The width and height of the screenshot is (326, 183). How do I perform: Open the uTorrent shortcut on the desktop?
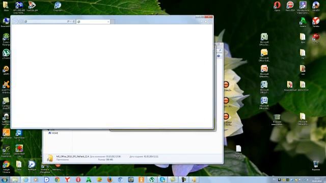click(x=6, y=54)
